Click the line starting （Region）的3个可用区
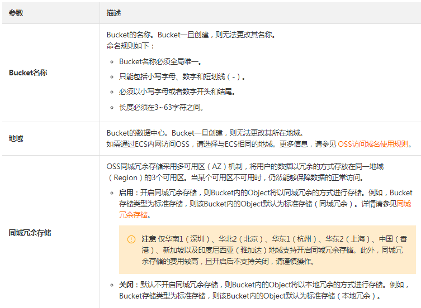Screen dimensions: 421x308 pos(235,178)
